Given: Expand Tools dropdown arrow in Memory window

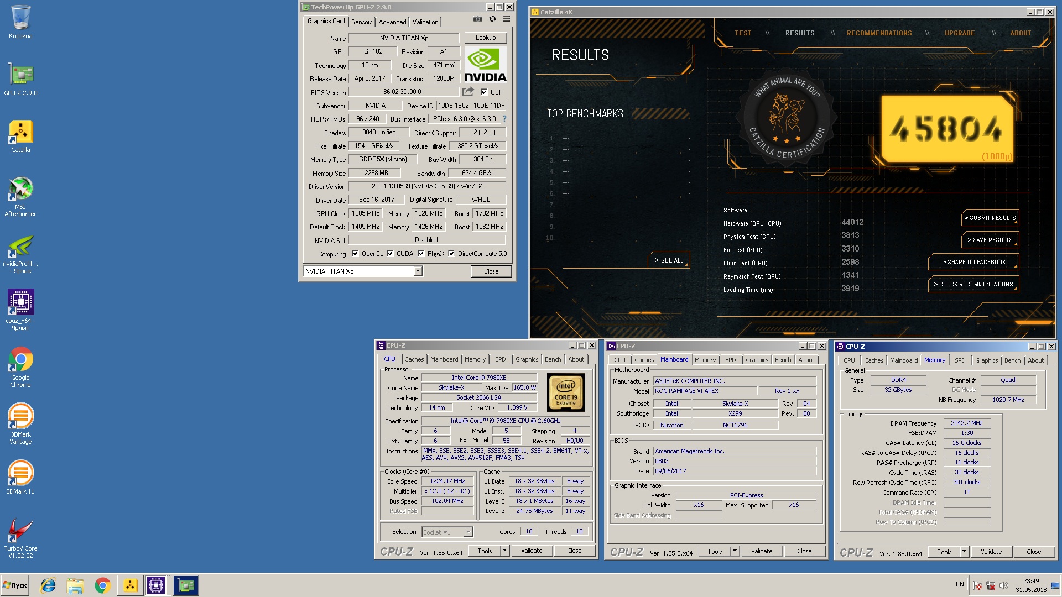Looking at the screenshot, I should point(964,552).
